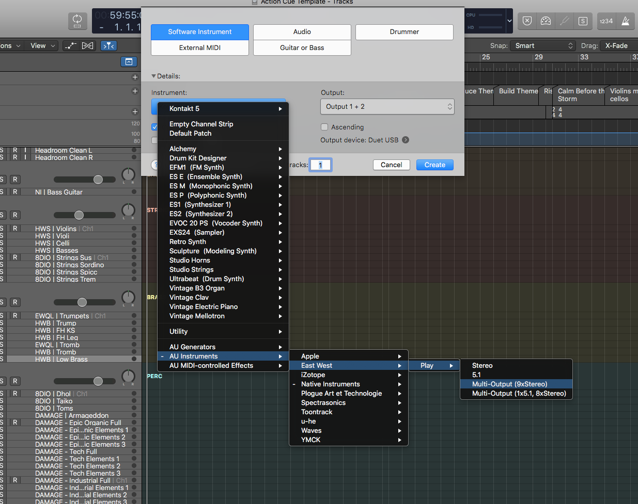Click the volume slider just above HWS | Violins
The height and width of the screenshot is (504, 638).
click(x=85, y=215)
